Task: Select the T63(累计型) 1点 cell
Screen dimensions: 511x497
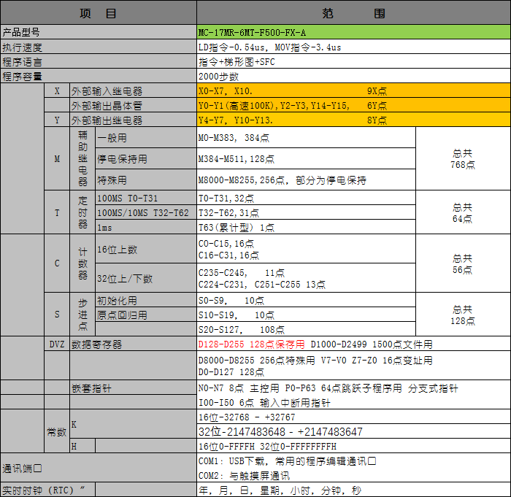Action: point(306,227)
